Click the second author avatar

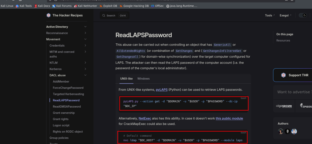pos(287,131)
